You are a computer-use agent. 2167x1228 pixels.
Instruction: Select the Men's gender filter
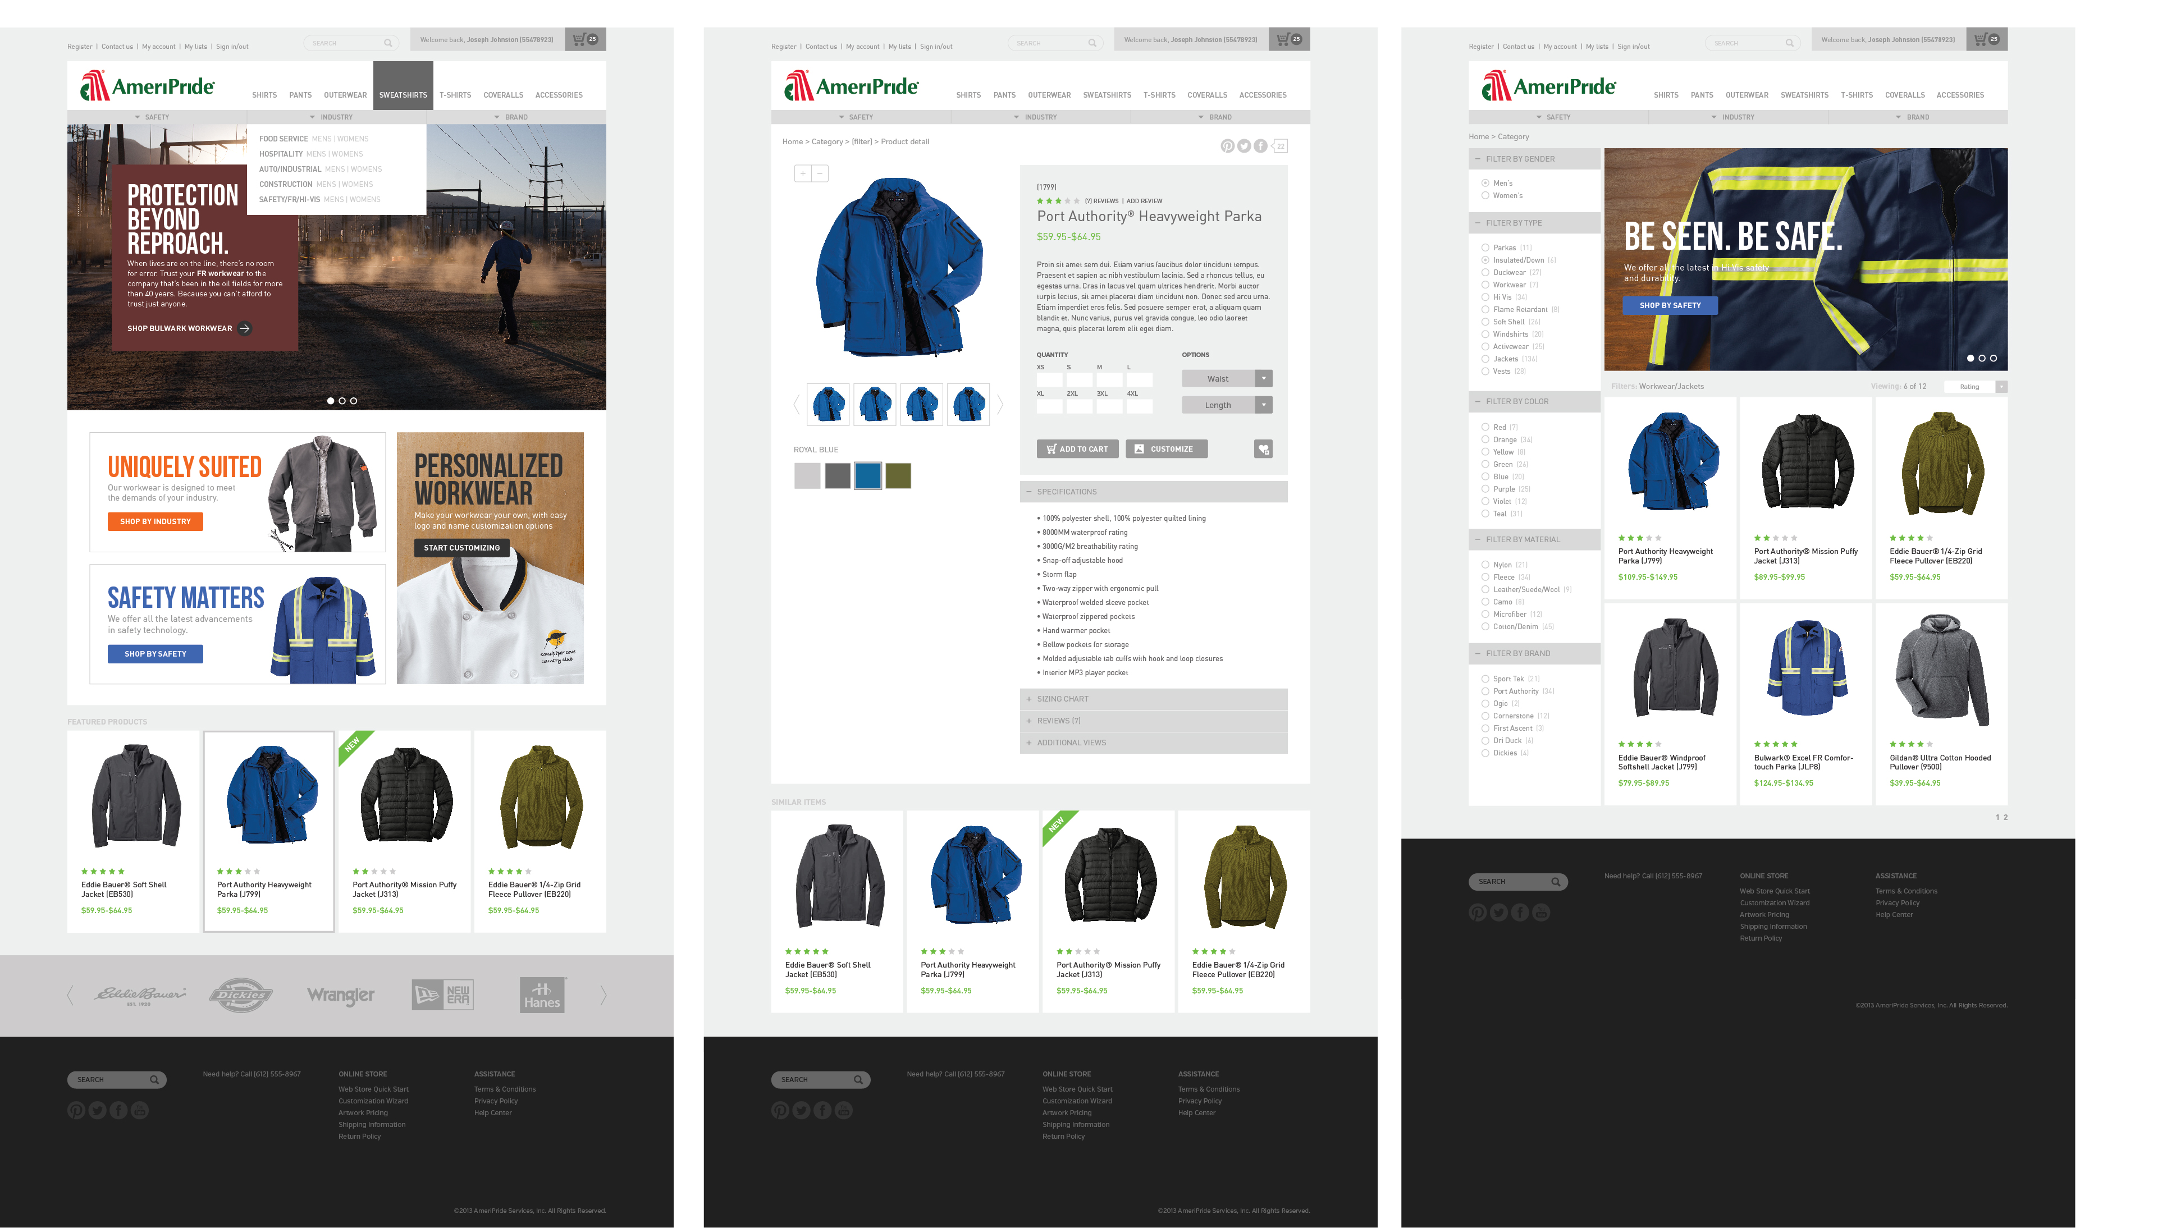pos(1485,183)
